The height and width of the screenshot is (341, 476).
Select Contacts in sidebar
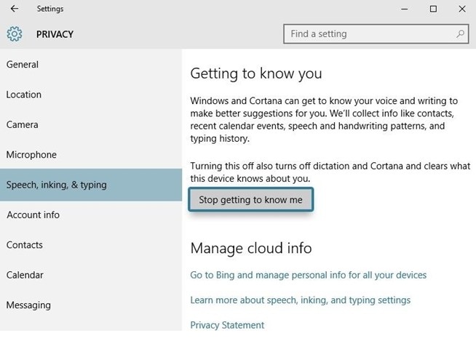click(25, 245)
